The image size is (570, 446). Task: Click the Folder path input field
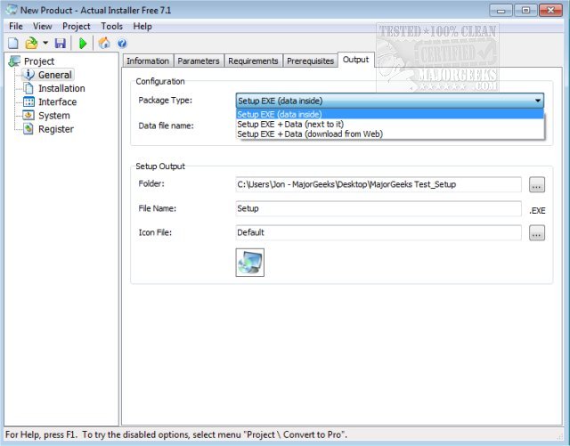379,184
